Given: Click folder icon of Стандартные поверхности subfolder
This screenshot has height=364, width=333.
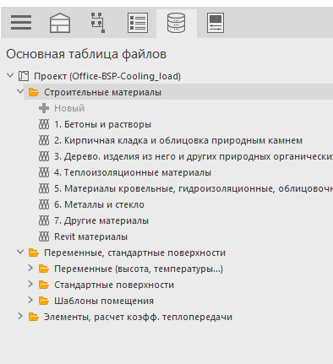Looking at the screenshot, I should click(x=44, y=285).
